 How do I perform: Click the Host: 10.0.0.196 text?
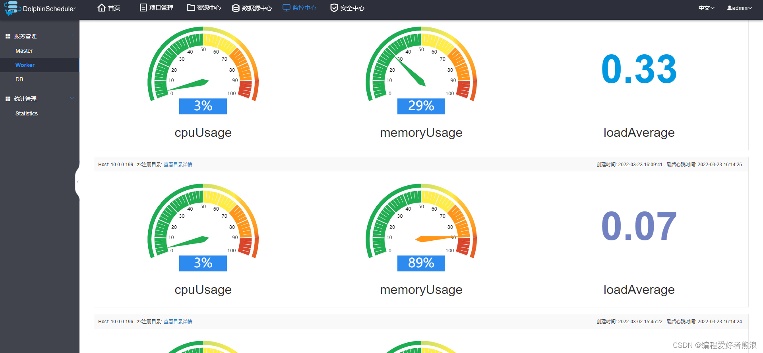pyautogui.click(x=116, y=322)
